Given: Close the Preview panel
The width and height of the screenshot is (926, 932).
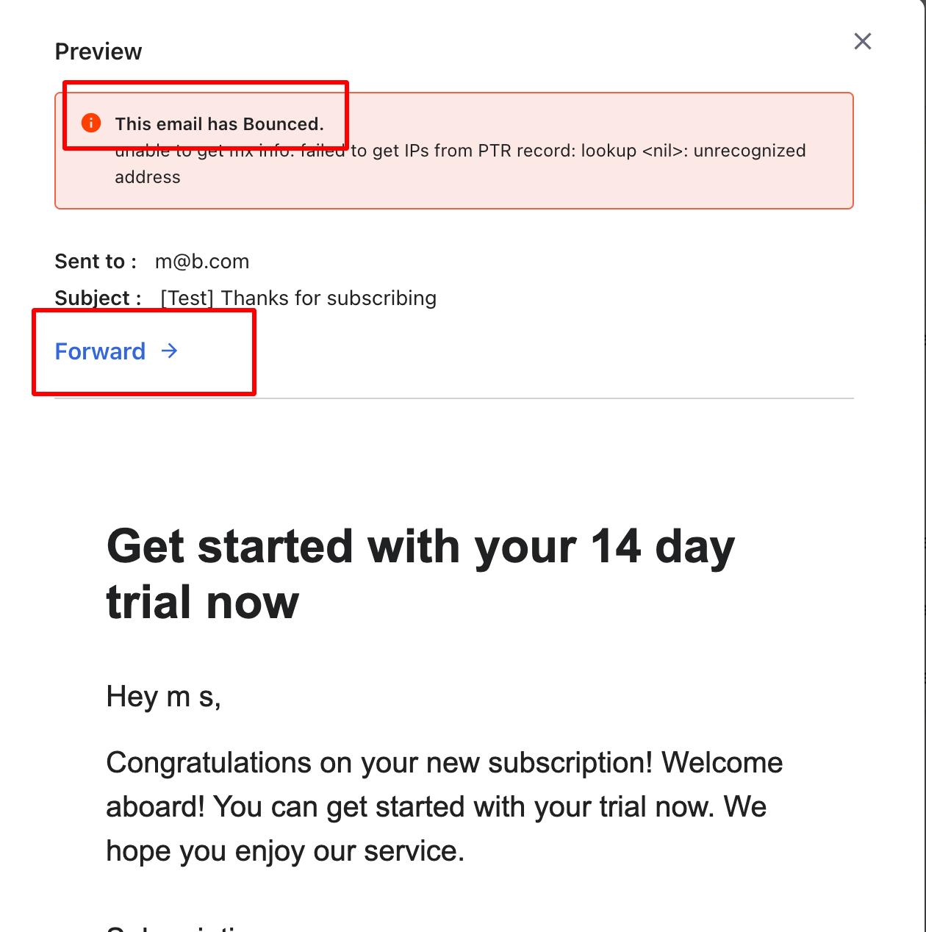Looking at the screenshot, I should tap(863, 41).
